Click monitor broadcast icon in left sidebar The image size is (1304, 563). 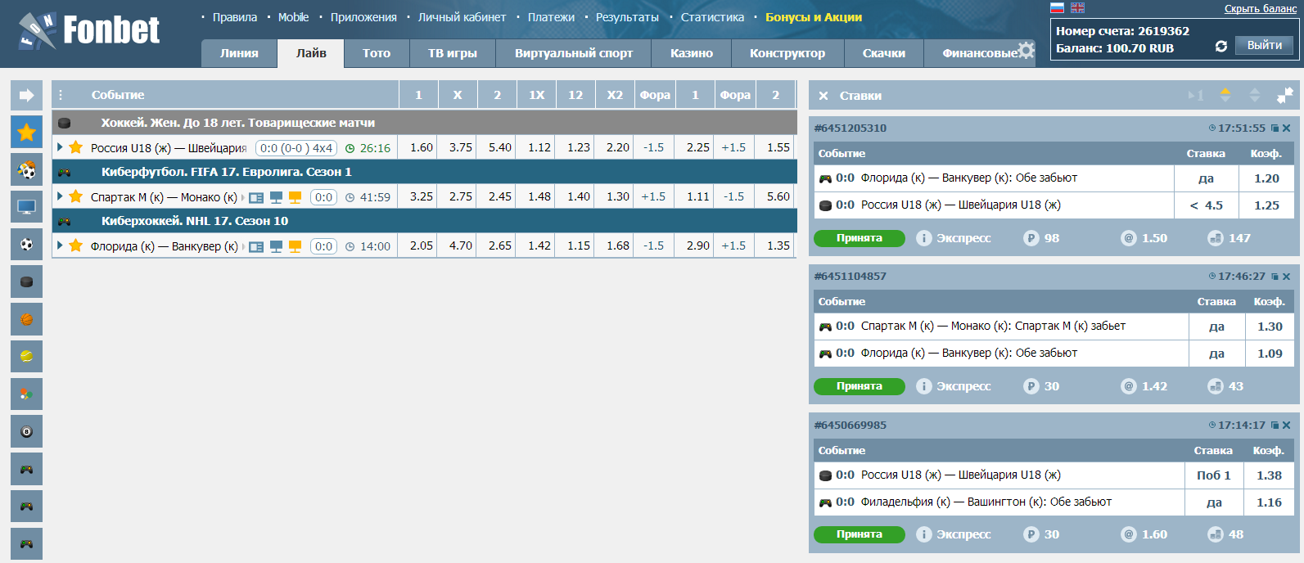[x=26, y=207]
